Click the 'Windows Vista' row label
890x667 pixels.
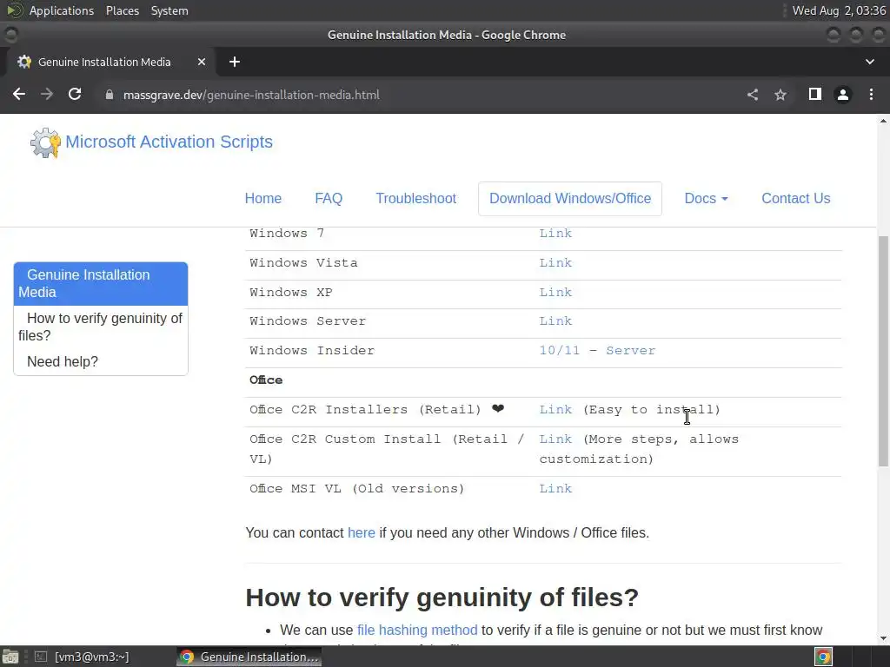click(303, 262)
